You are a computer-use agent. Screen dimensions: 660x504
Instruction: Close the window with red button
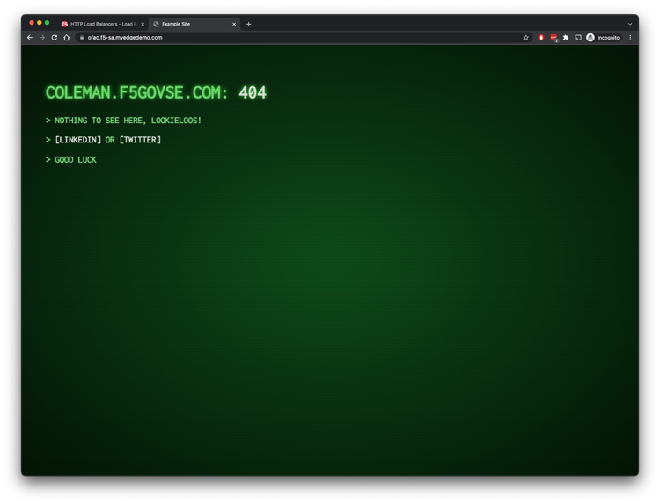click(32, 23)
